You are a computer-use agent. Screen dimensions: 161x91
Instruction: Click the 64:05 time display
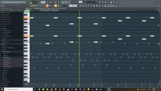click(x=66, y=2)
